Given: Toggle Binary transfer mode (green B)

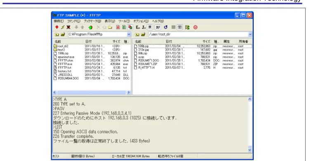Looking at the screenshot, I should tap(124, 27).
